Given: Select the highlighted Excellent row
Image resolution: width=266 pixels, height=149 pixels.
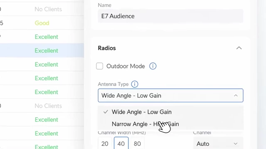Looking at the screenshot, I should point(42,50).
